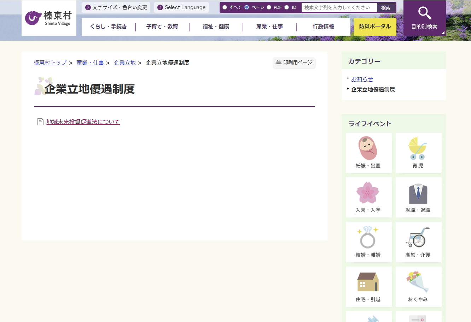Image resolution: width=471 pixels, height=322 pixels.
Task: Click the カテゴリー sidebar heading
Action: pyautogui.click(x=364, y=61)
